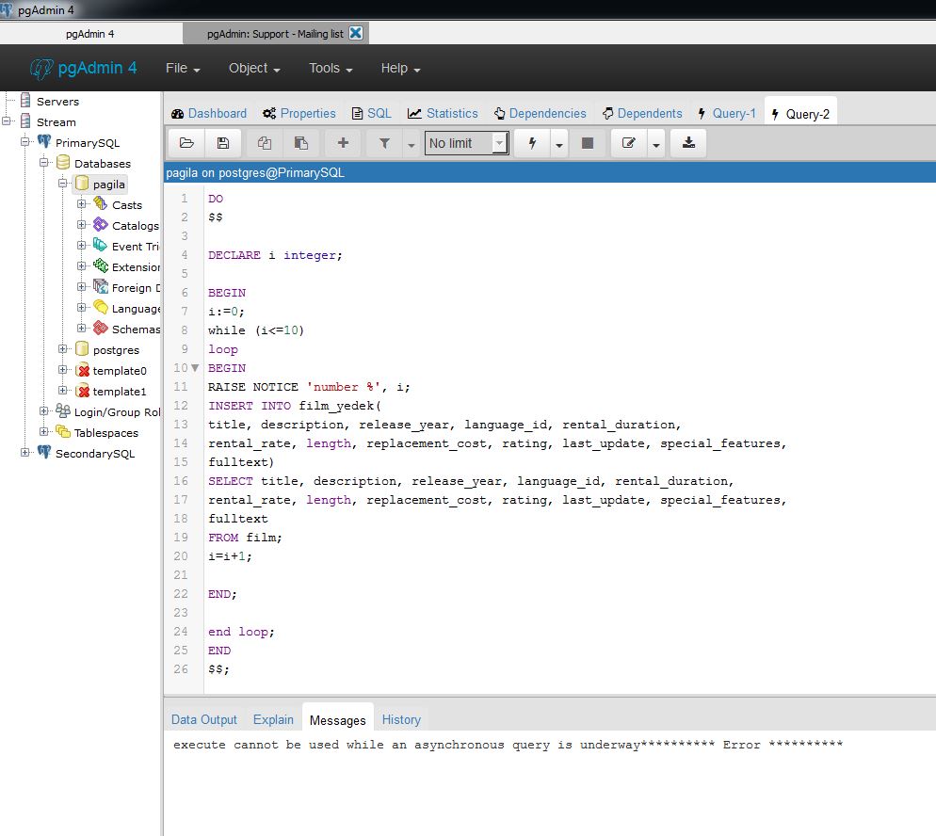Execute the query with the lightning icon
The height and width of the screenshot is (836, 936).
point(532,143)
